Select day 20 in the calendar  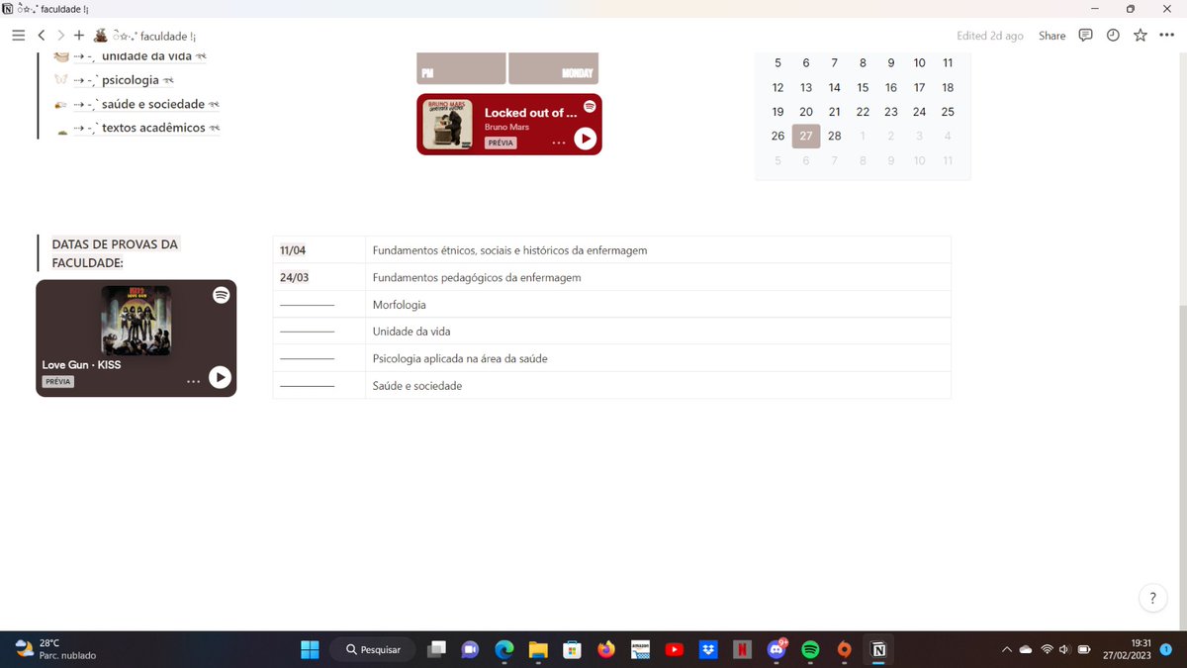[x=806, y=112]
